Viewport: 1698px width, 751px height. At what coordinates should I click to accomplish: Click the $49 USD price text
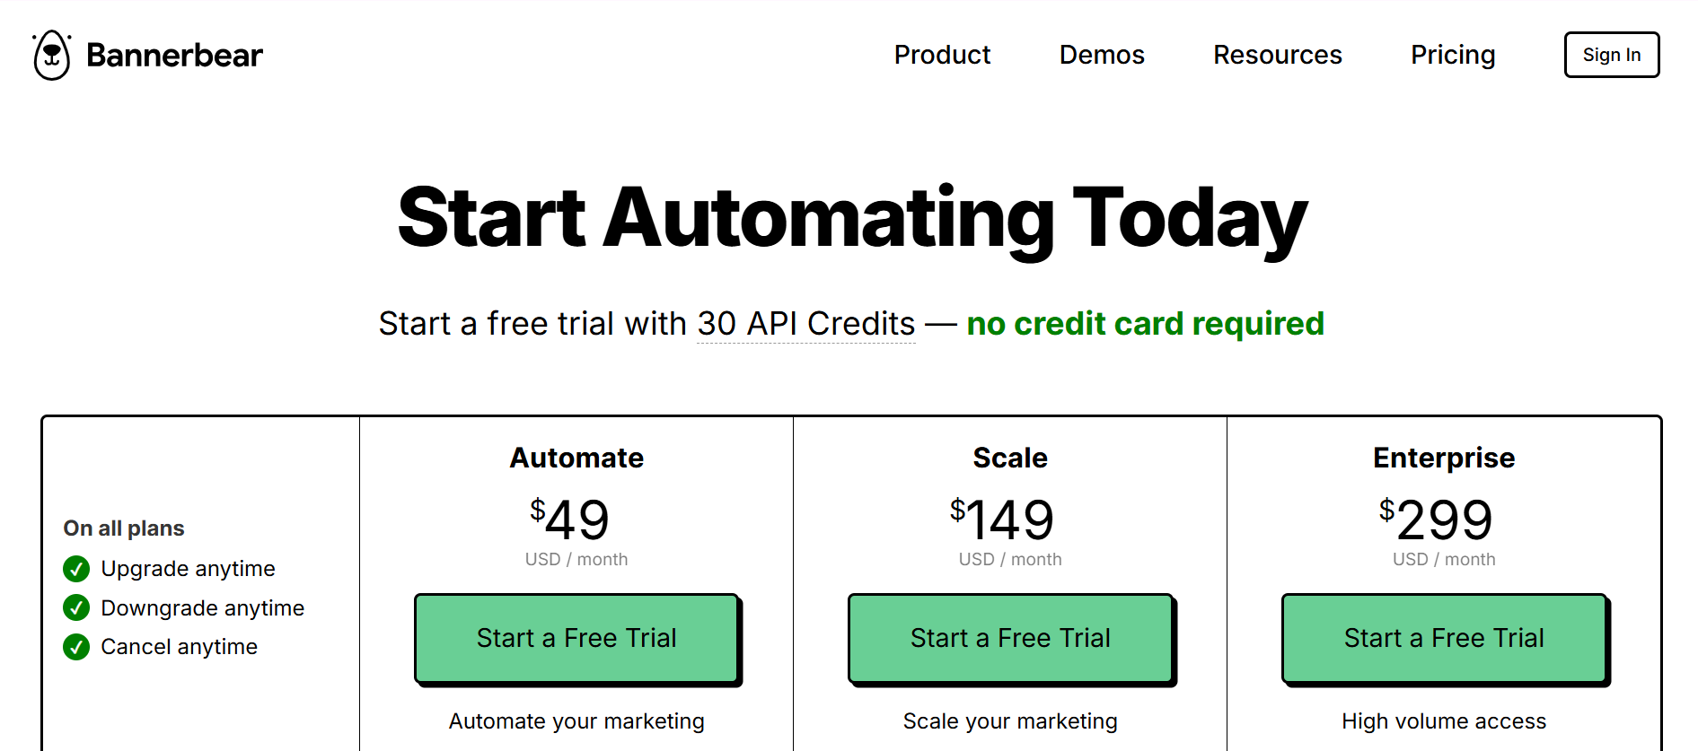point(570,520)
